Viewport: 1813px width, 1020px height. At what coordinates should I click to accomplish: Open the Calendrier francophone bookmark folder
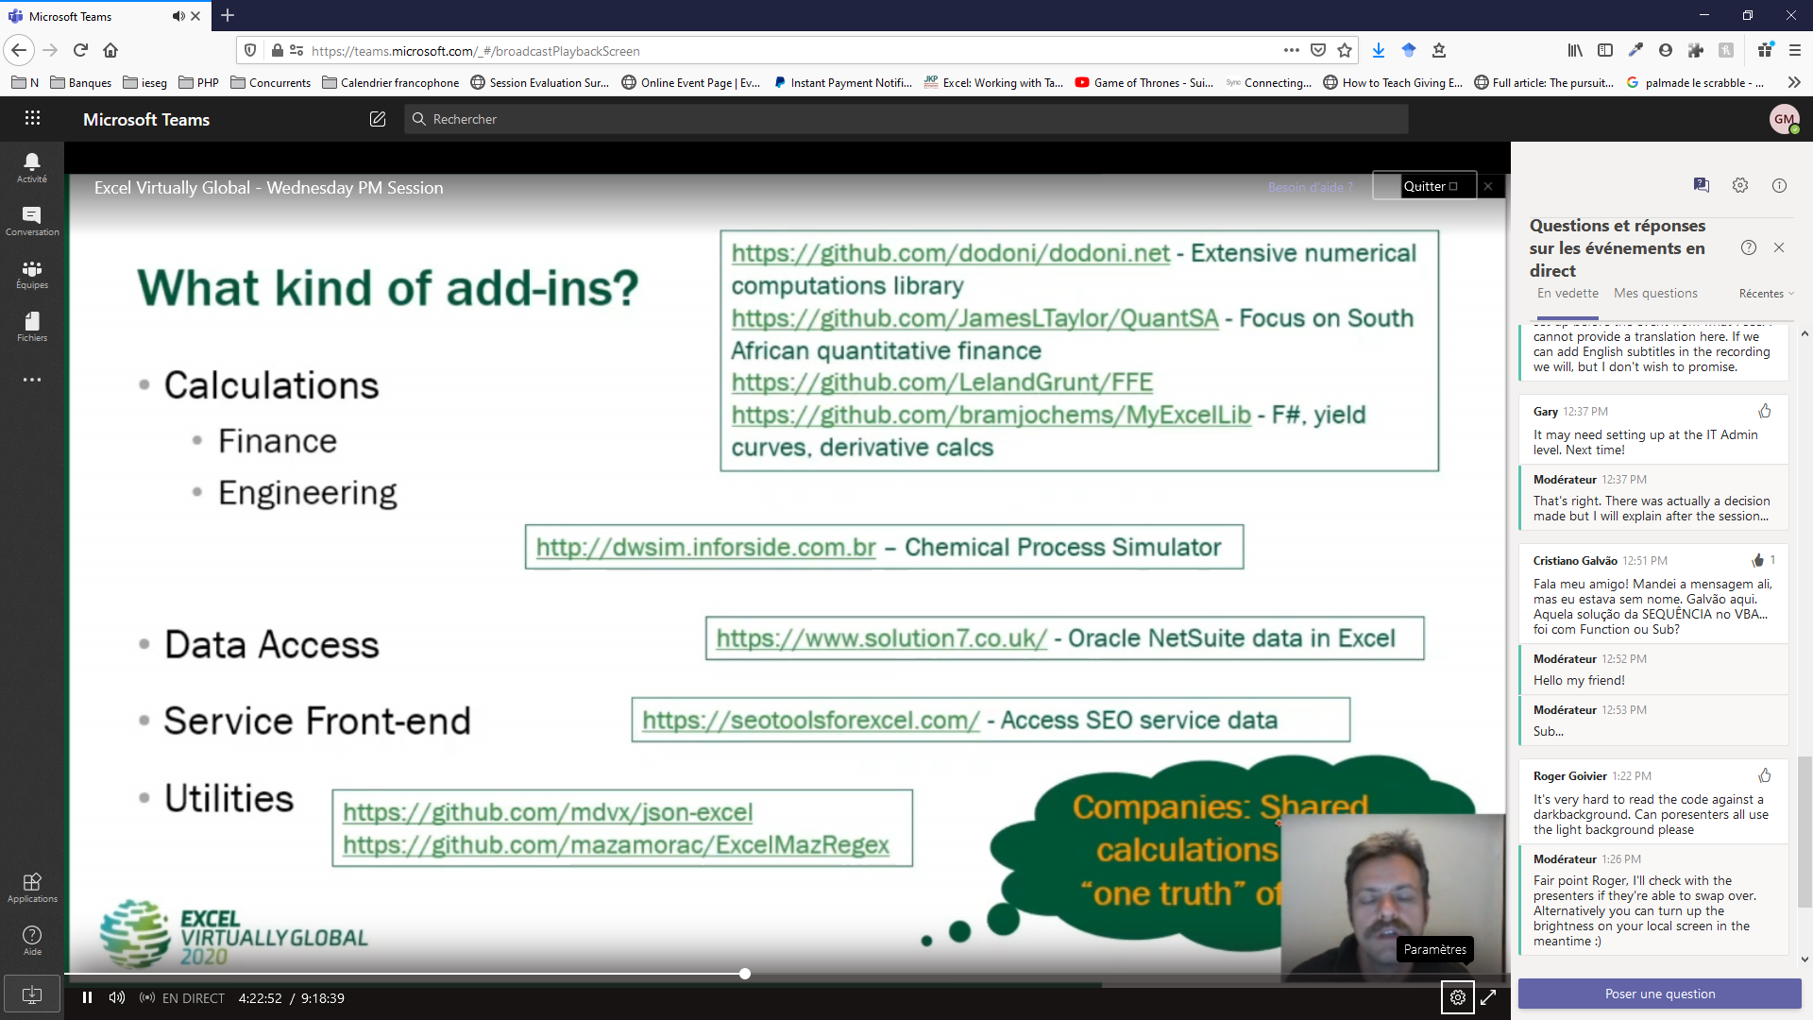391,82
